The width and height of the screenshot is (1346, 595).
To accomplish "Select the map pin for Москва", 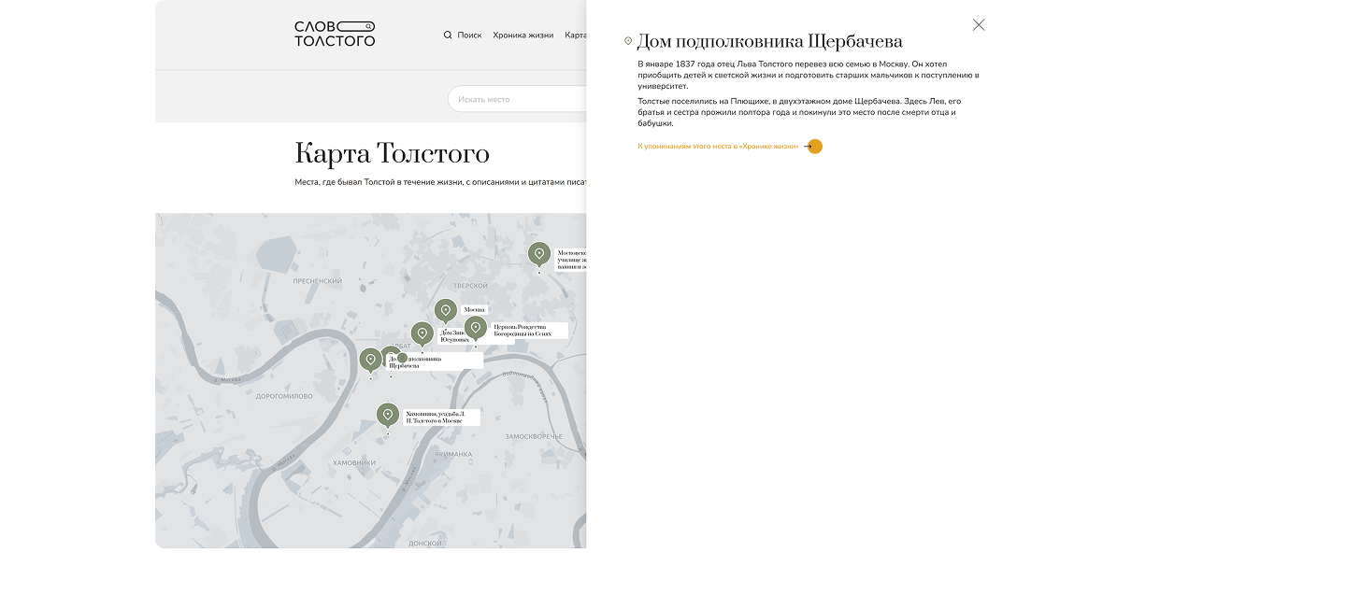I will click(446, 310).
